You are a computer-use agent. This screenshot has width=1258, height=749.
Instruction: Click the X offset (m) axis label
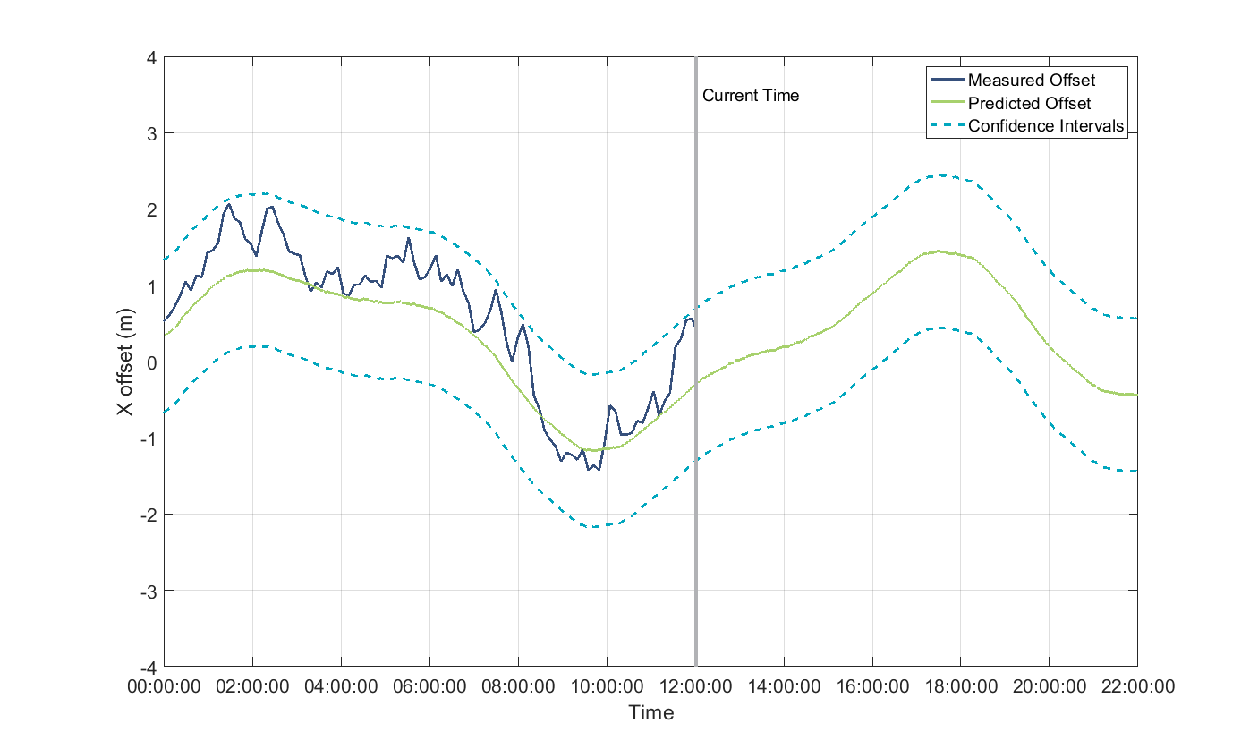pyautogui.click(x=126, y=362)
